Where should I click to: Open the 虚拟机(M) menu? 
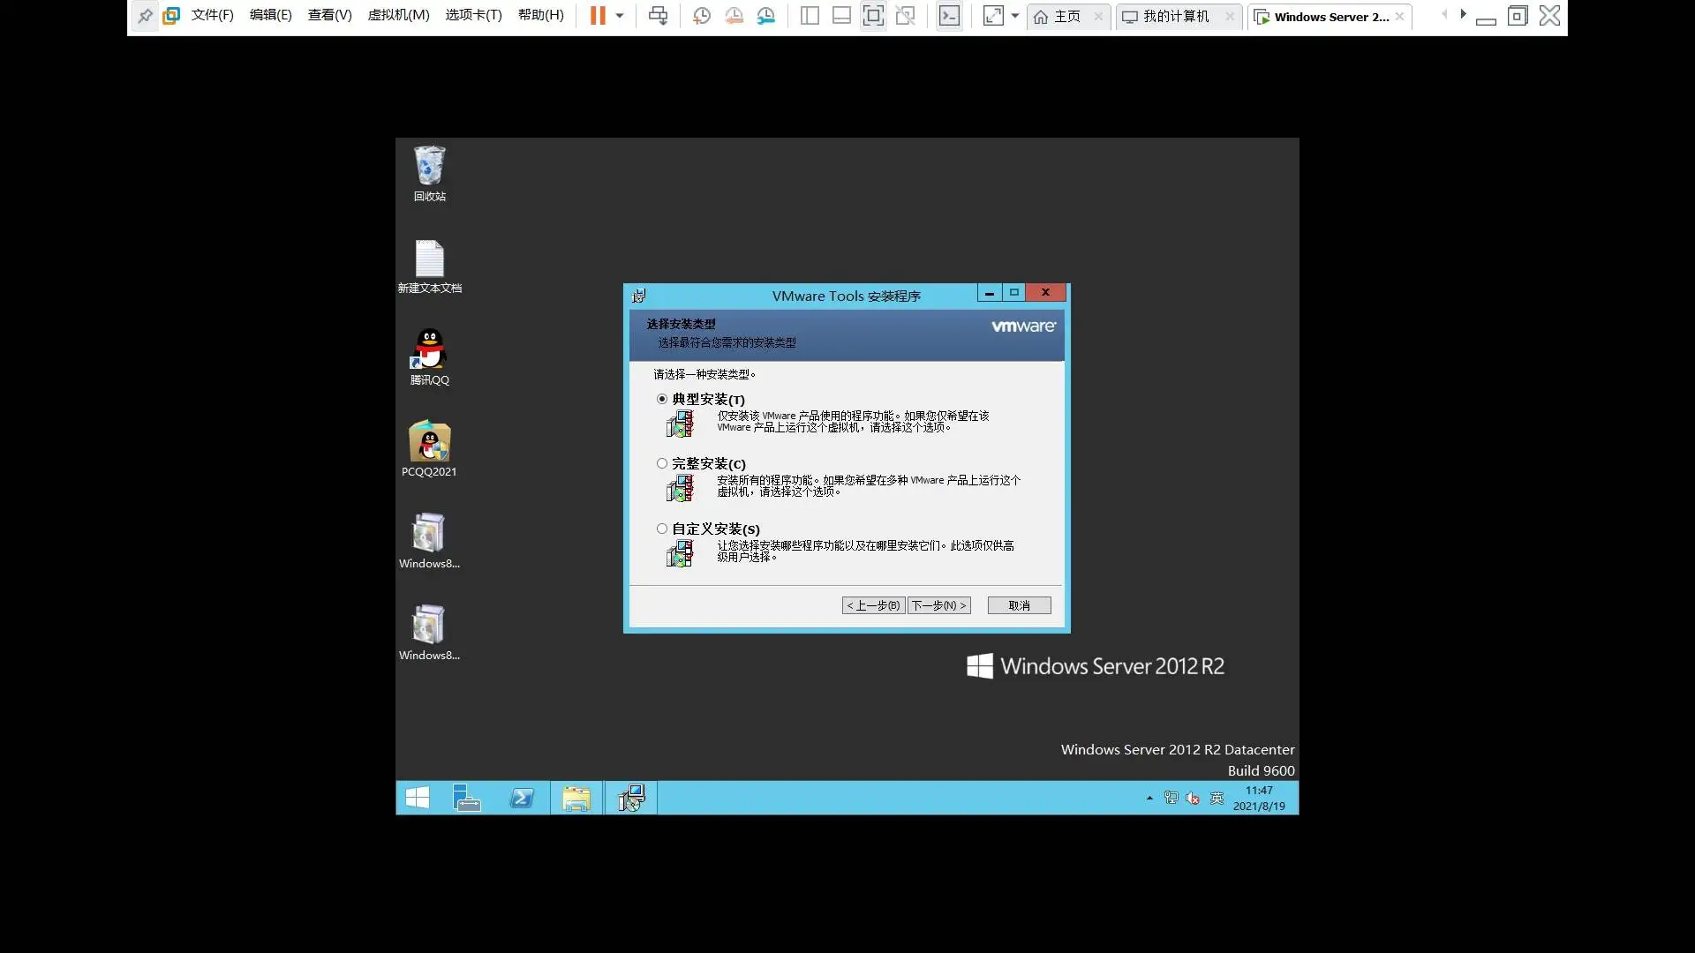398,15
